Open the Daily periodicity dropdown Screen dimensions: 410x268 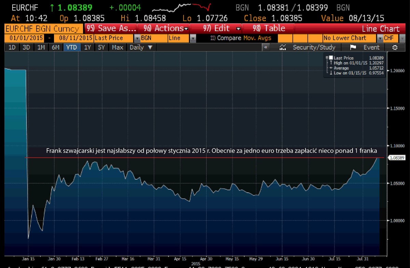tap(141, 47)
